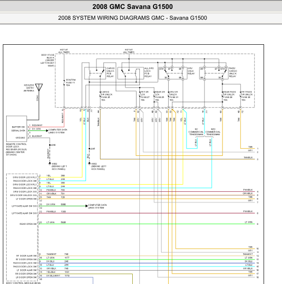Select the 'FRT DR LCK FUSE 27' label
The height and width of the screenshot is (284, 282).
click(x=145, y=96)
